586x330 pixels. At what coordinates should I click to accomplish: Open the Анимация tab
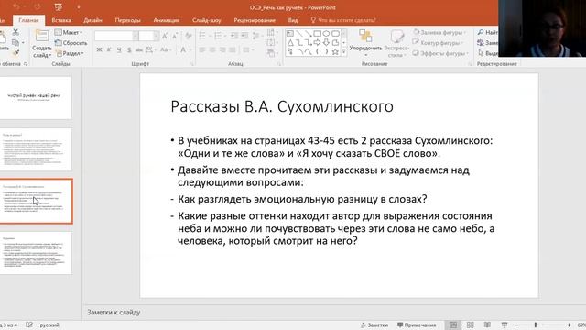167,20
